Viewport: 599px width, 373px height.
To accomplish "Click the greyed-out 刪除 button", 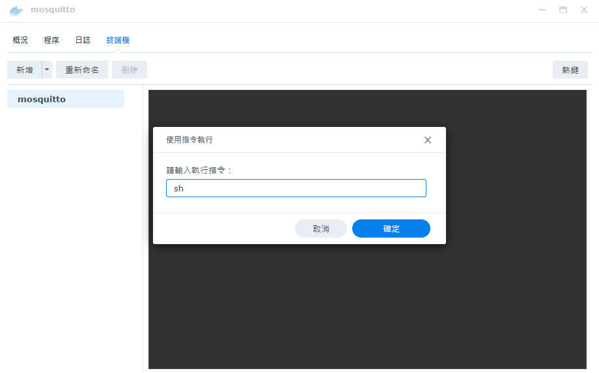I will pos(130,70).
